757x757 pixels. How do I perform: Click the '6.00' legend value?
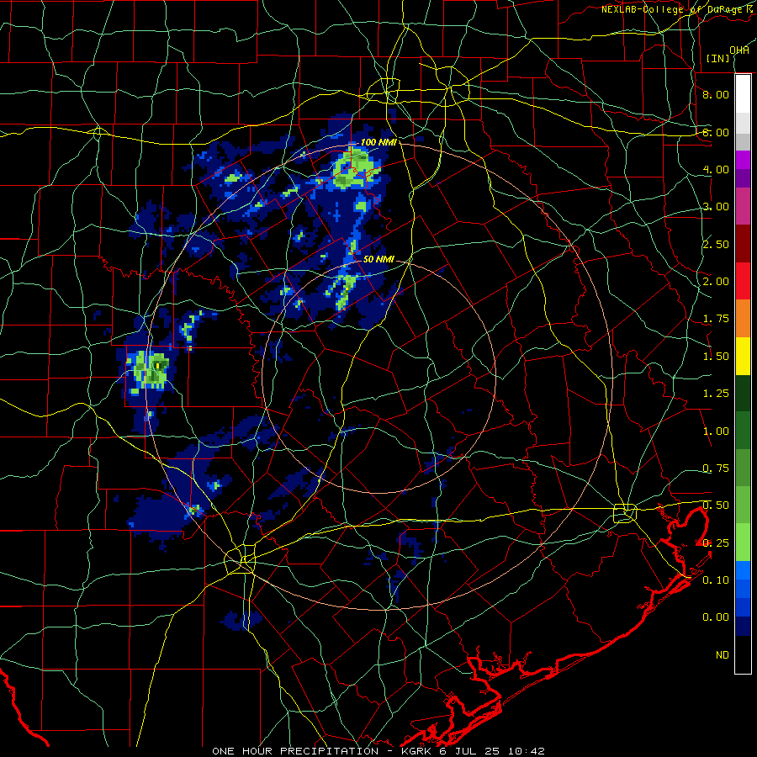pyautogui.click(x=716, y=132)
